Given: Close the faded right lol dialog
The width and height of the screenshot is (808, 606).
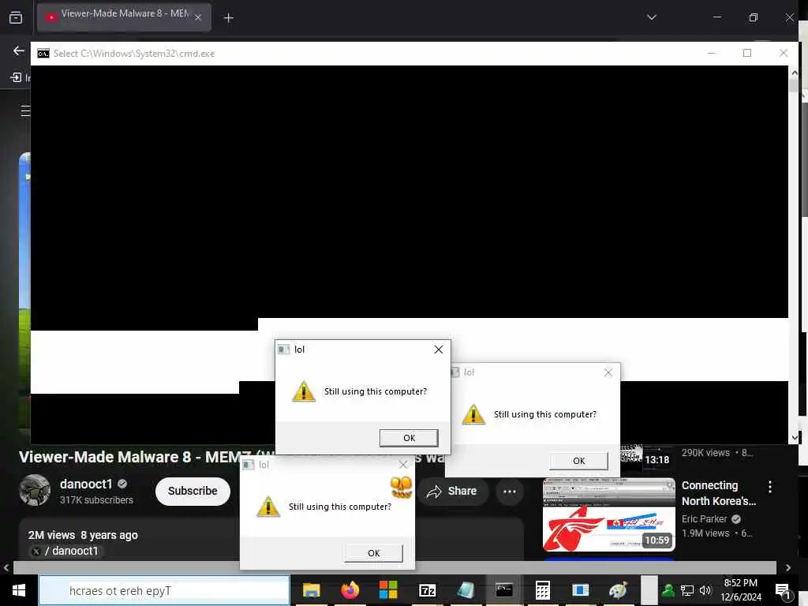Looking at the screenshot, I should click(608, 372).
